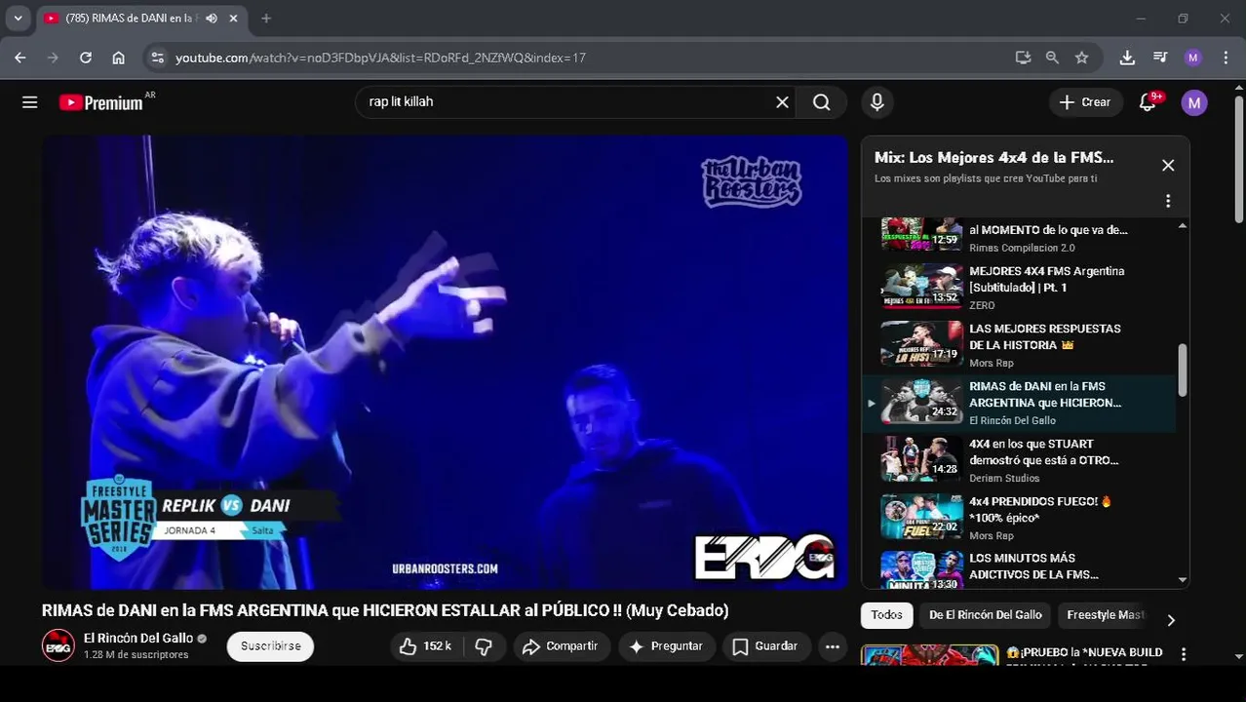The width and height of the screenshot is (1246, 702).
Task: Select the De El Rincón Del Gallo chip
Action: tap(985, 615)
